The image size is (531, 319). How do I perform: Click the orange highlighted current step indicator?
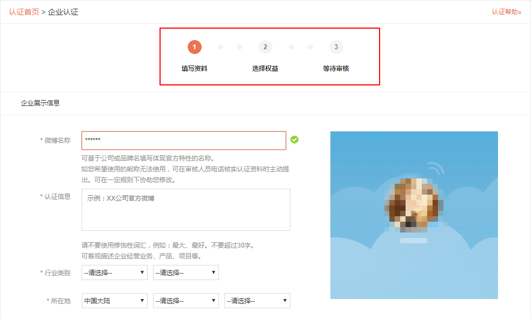click(x=195, y=47)
